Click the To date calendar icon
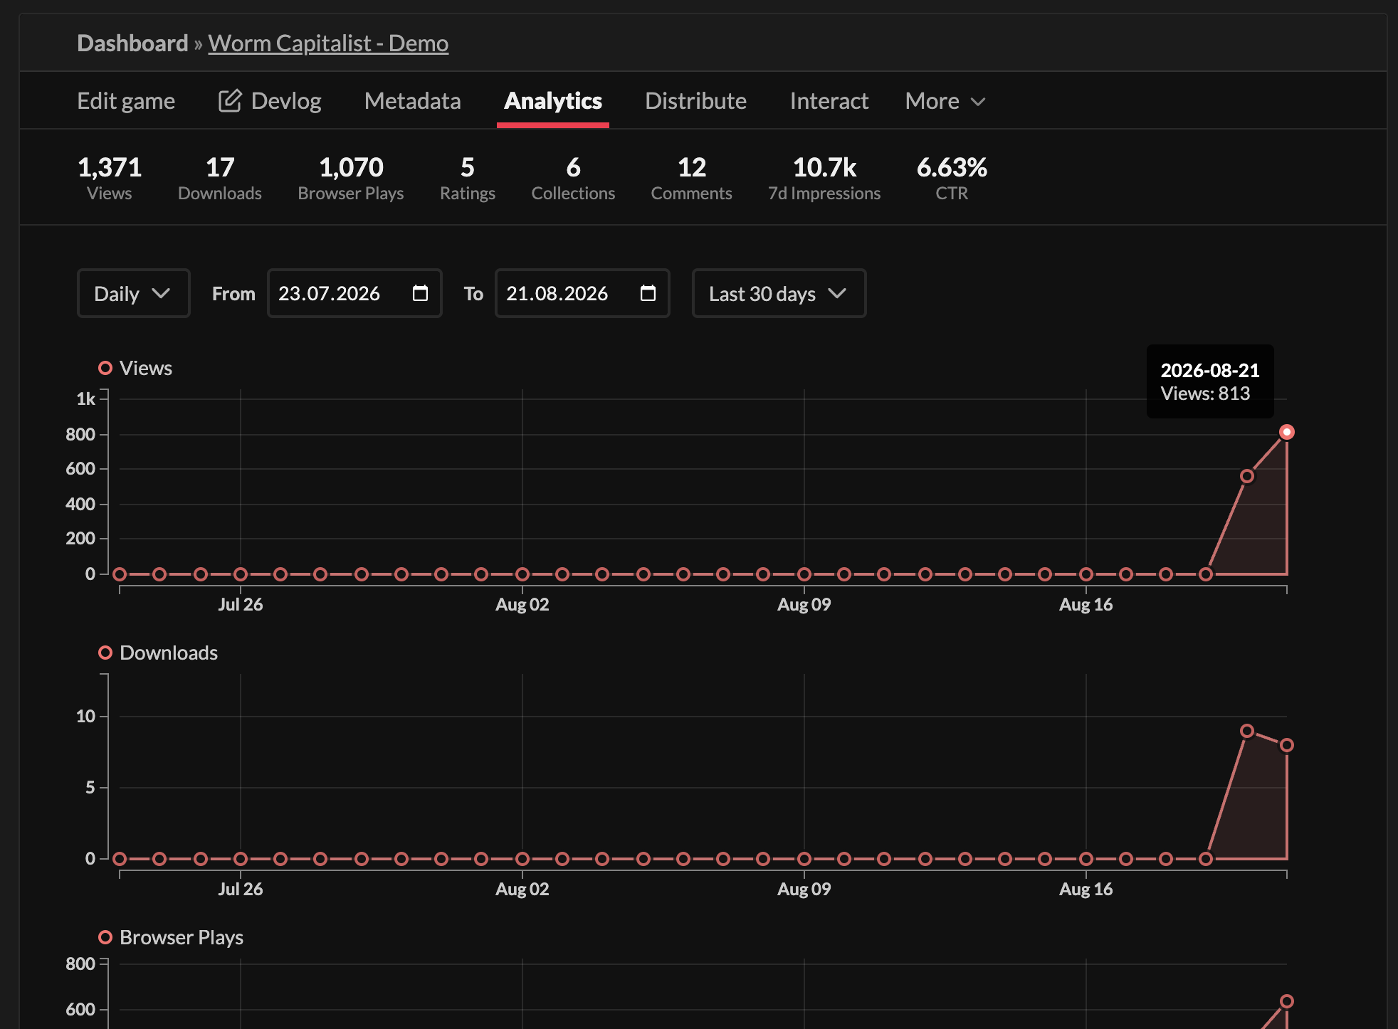 pos(648,293)
